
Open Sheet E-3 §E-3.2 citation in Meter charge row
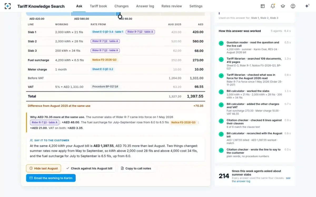click(x=103, y=69)
